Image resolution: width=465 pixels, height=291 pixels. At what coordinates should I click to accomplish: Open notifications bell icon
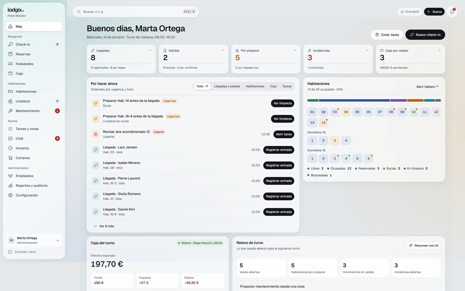tap(452, 12)
